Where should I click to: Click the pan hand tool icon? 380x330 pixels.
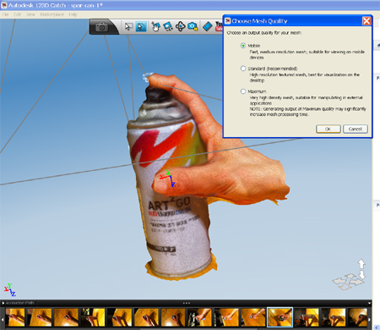pos(155,26)
